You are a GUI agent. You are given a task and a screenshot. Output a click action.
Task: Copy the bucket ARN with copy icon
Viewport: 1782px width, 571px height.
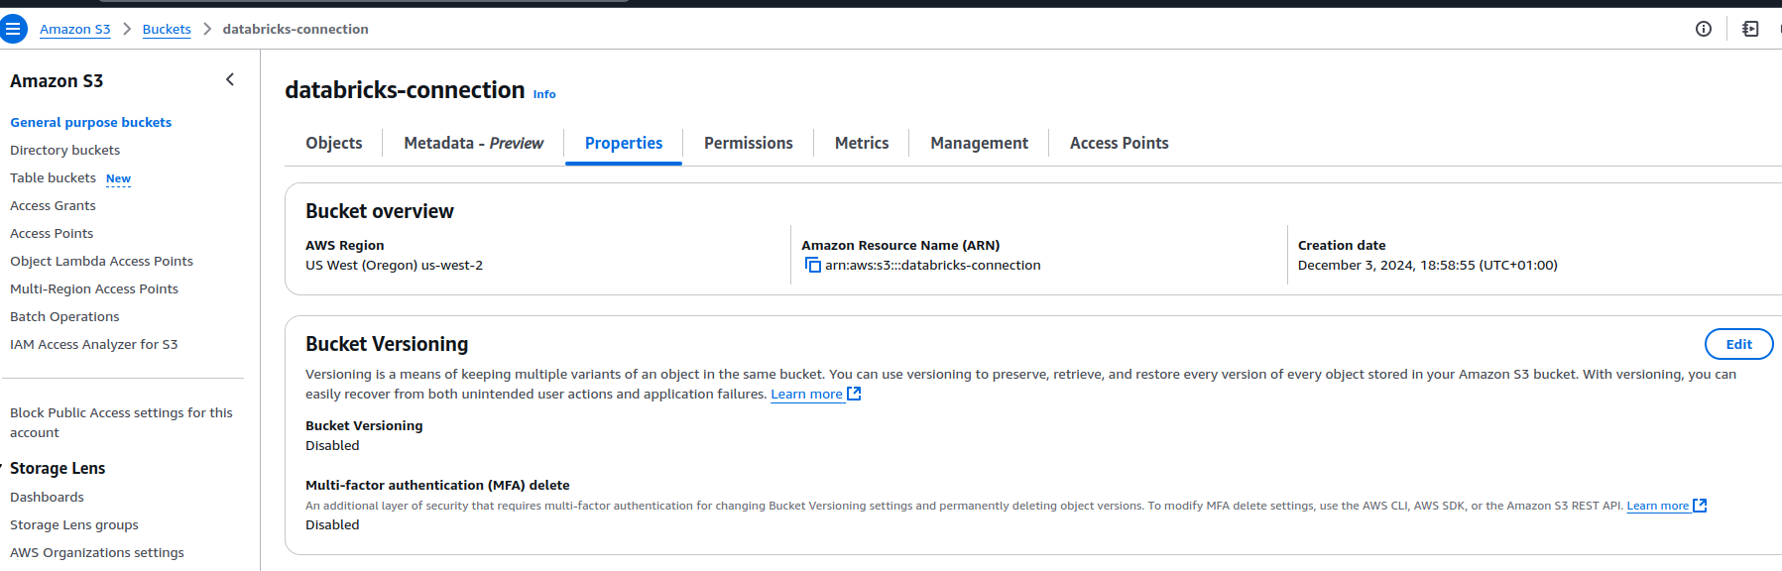812,265
